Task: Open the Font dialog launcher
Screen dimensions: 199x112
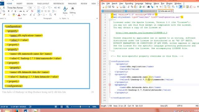Action: pos(35,19)
